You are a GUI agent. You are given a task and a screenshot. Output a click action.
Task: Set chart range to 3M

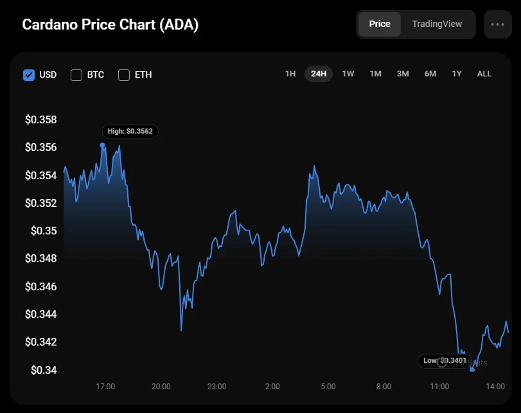pyautogui.click(x=403, y=74)
